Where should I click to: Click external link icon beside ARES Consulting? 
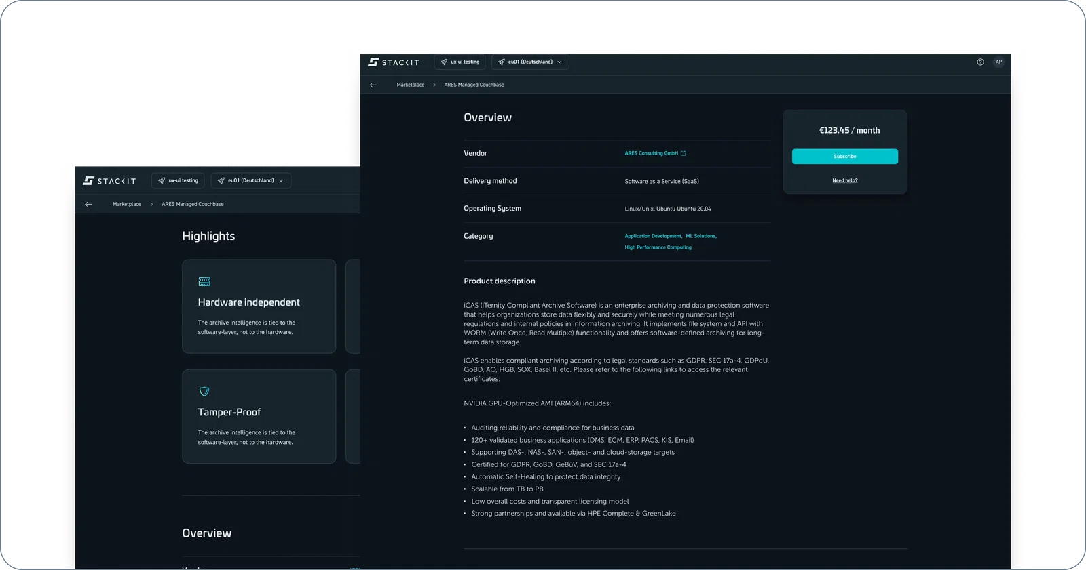click(684, 153)
